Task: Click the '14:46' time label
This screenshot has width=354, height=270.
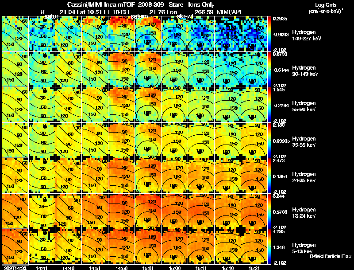Action: point(69,268)
